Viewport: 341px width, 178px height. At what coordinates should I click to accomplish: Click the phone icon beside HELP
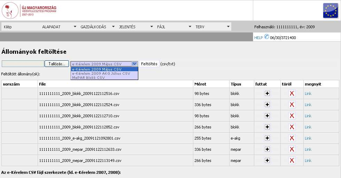point(266,37)
